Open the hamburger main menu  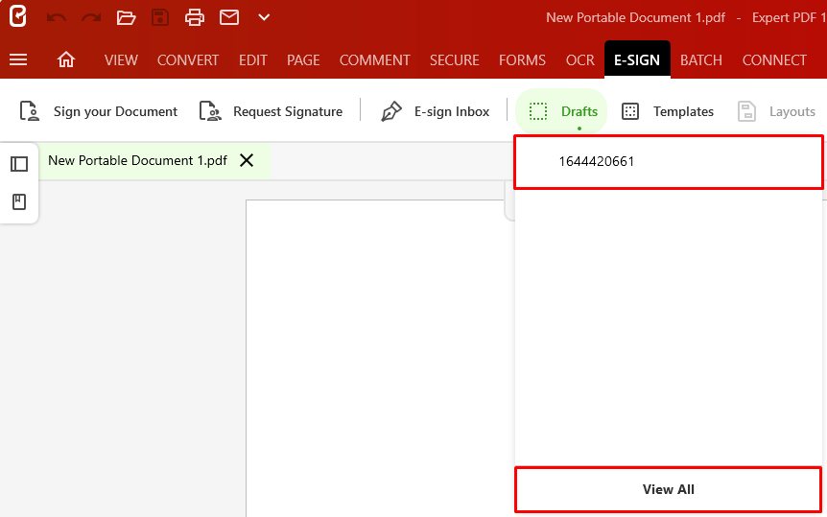pyautogui.click(x=18, y=59)
